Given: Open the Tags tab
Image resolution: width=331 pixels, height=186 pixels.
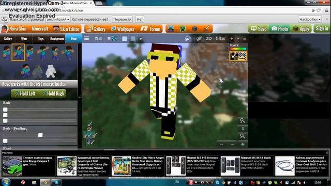Looking at the screenshot, I should coord(41,39).
